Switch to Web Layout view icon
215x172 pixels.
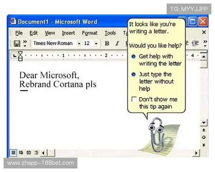(x=21, y=153)
